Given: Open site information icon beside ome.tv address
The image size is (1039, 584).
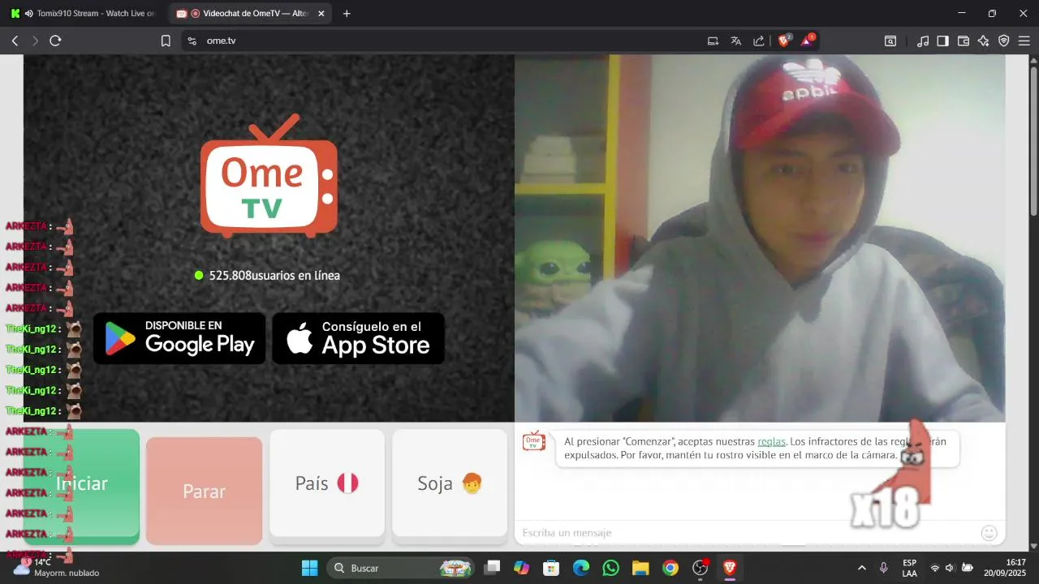Looking at the screenshot, I should [x=192, y=41].
